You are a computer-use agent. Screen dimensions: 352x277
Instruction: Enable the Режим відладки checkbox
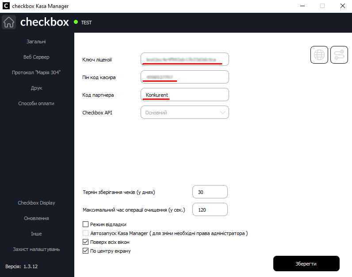click(x=86, y=224)
